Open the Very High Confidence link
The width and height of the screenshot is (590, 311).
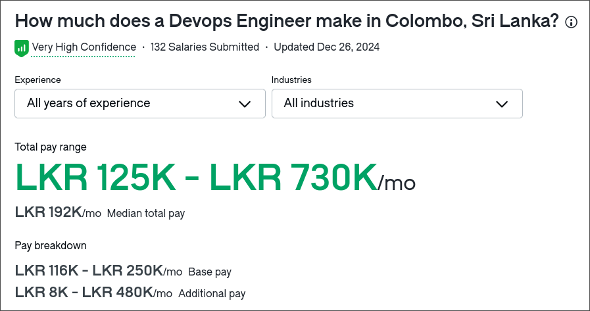(84, 47)
